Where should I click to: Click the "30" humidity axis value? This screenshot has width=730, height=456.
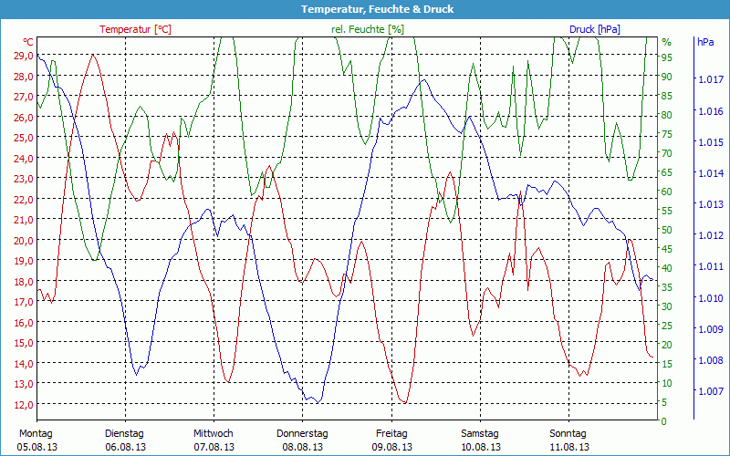[667, 306]
